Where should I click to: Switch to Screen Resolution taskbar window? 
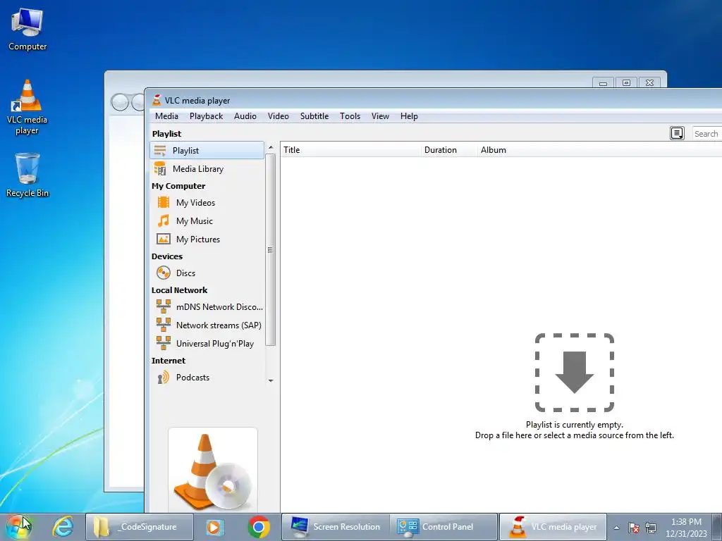[336, 527]
